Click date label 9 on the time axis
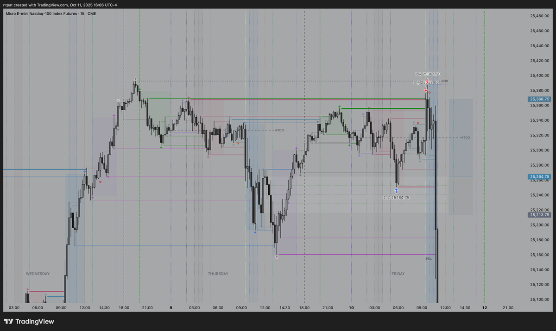Screen dimensions: 556x331 pos(171,307)
